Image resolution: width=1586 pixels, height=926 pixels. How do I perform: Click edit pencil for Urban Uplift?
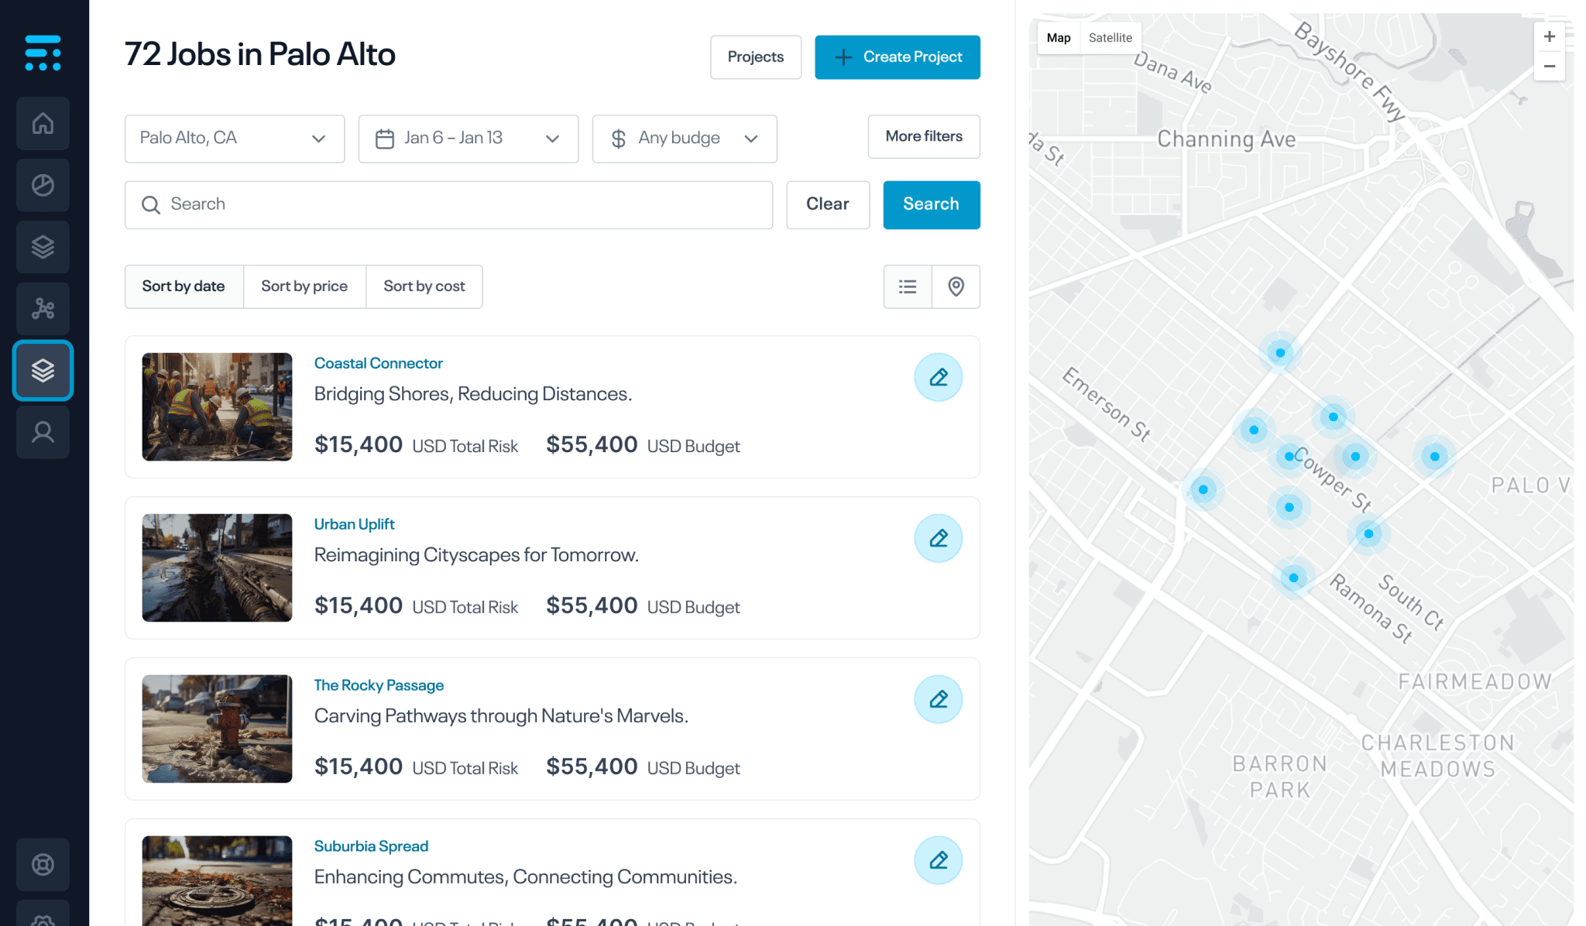point(938,539)
